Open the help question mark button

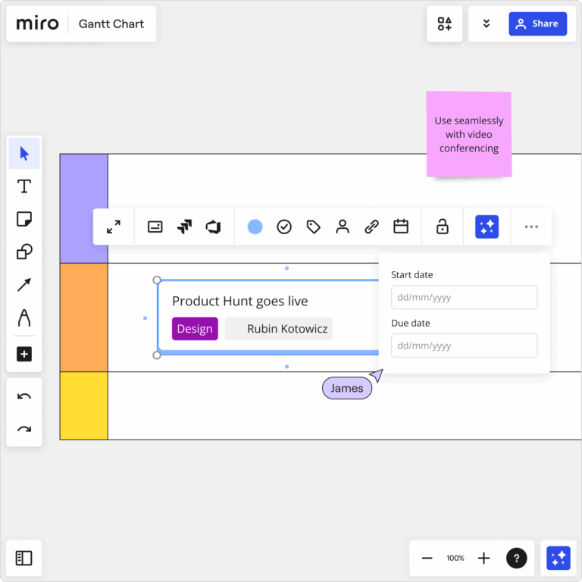coord(516,558)
